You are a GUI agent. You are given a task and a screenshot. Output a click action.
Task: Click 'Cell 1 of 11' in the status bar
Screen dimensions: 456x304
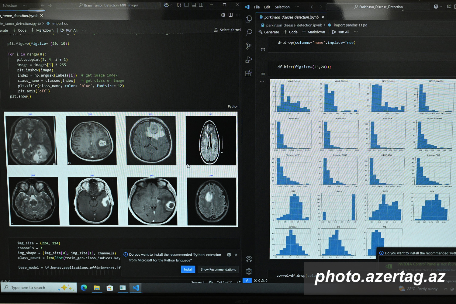click(225, 282)
